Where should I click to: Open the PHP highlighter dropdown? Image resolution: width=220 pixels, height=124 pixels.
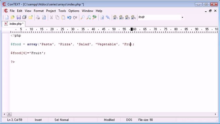[x=182, y=17]
